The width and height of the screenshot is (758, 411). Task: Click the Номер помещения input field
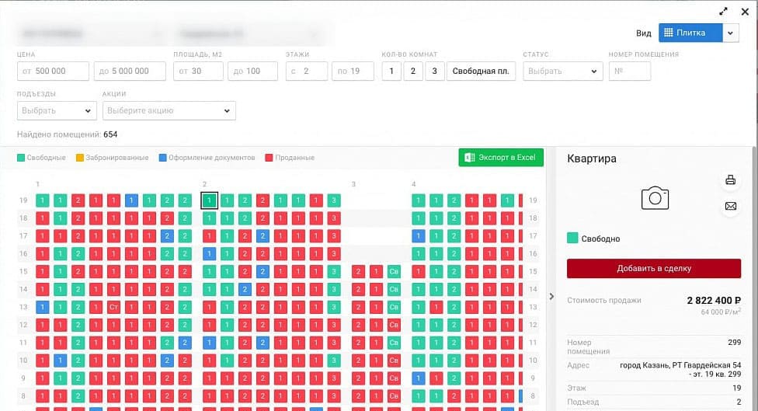click(629, 71)
